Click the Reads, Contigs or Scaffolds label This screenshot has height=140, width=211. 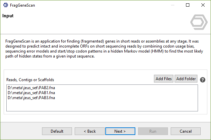tap(30, 80)
